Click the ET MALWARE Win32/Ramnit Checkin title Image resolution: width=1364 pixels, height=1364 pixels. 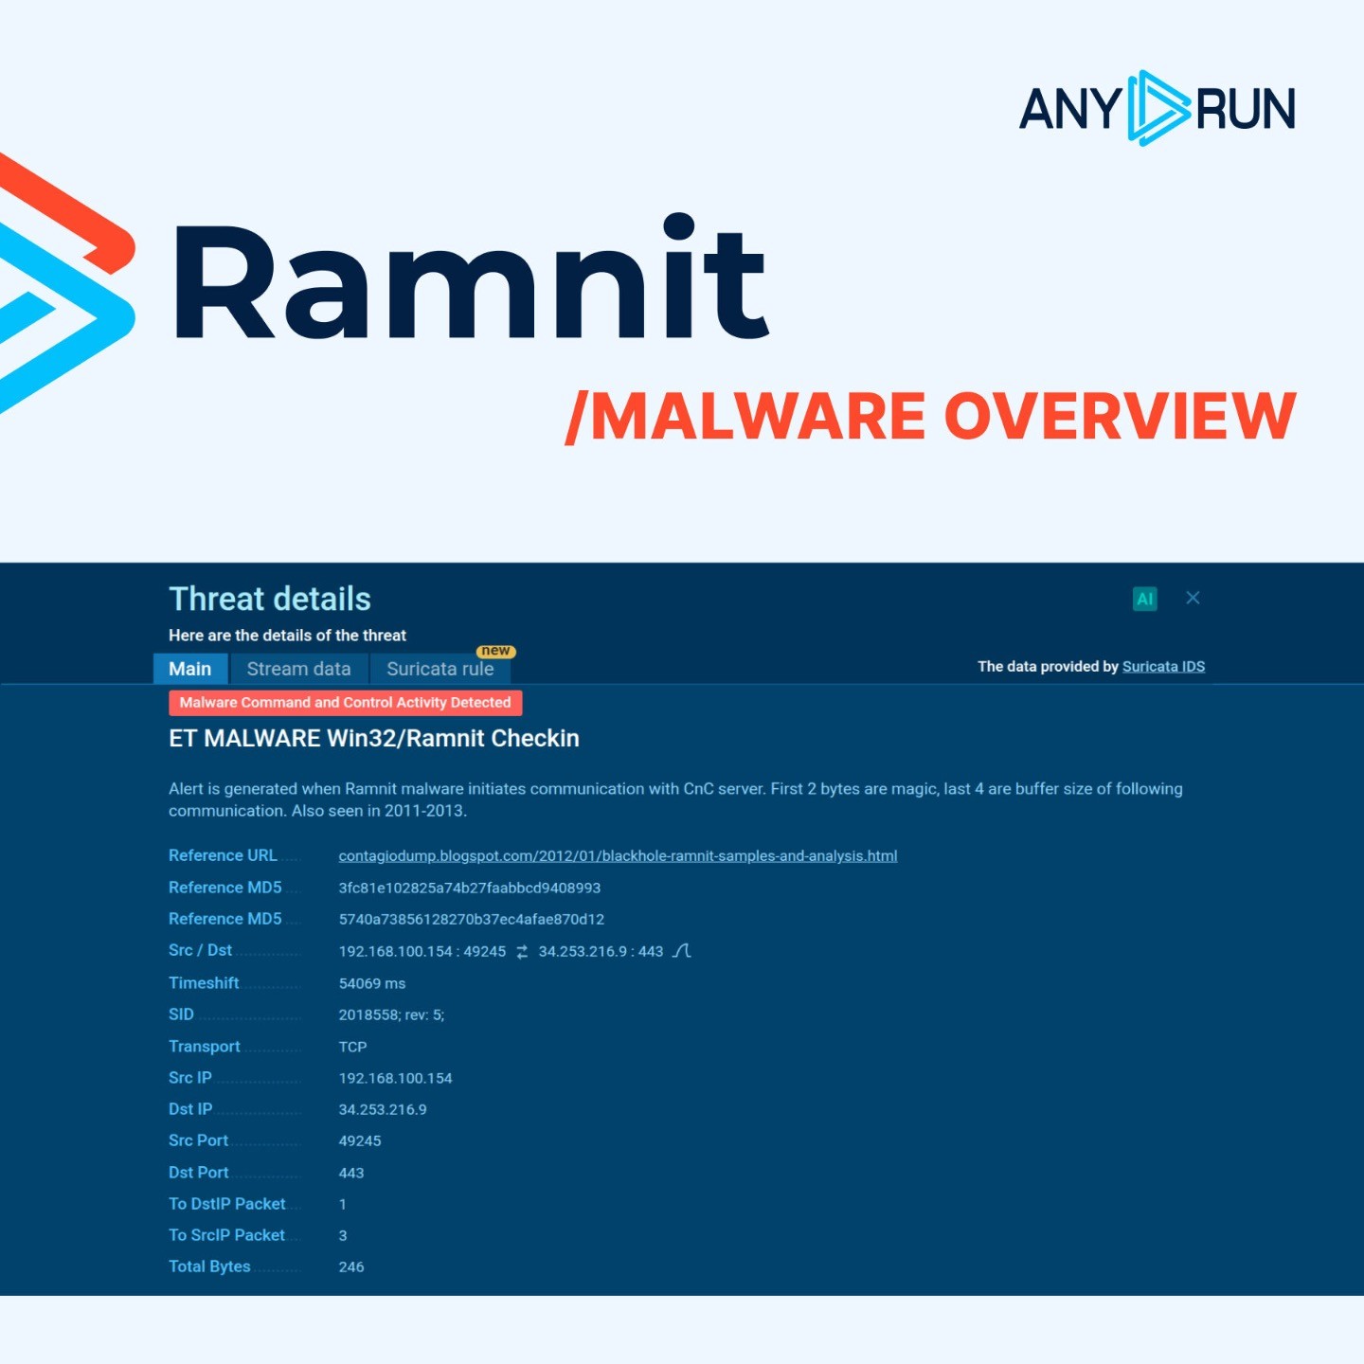click(x=374, y=739)
